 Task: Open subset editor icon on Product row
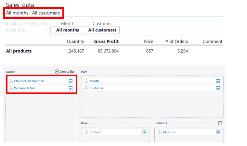[x=144, y=132]
